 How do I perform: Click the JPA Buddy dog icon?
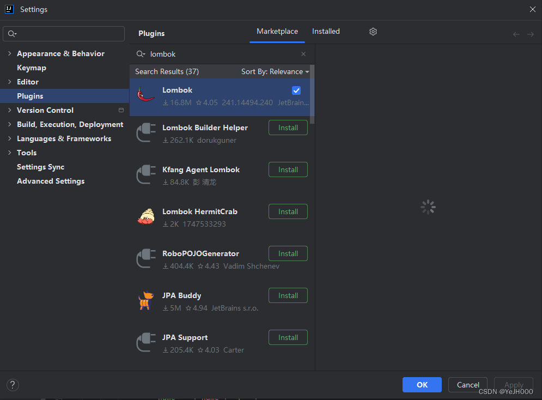[x=146, y=300]
